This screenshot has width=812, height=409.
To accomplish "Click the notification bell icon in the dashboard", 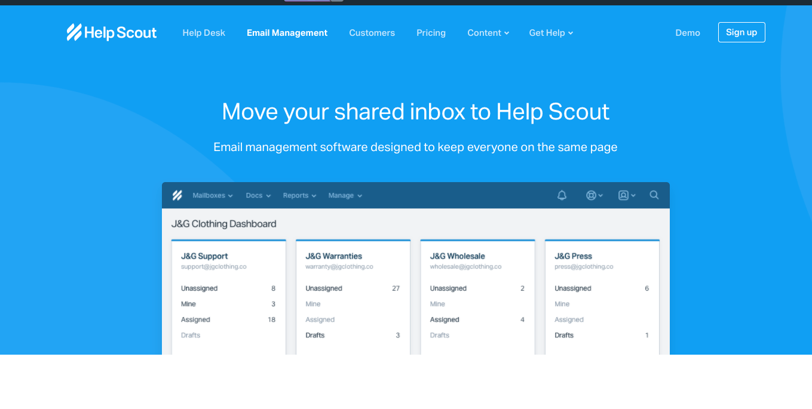I will coord(562,195).
